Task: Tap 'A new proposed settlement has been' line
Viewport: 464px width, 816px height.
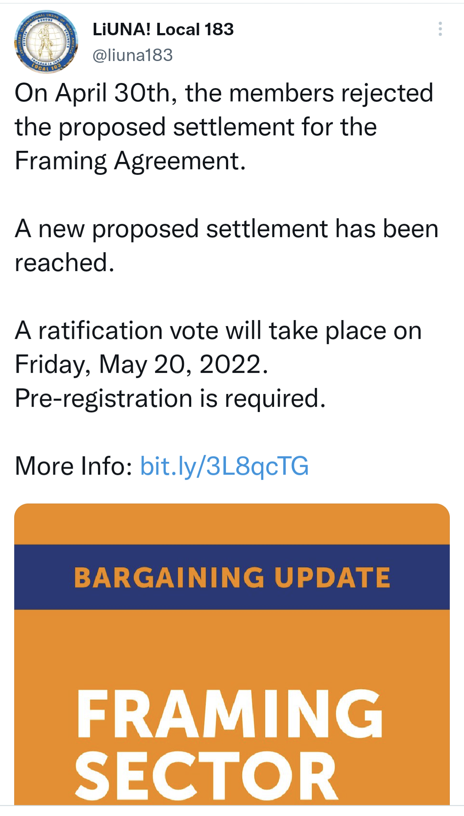Action: coord(226,228)
